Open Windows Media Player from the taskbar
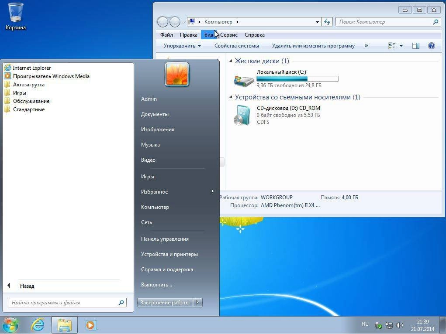This screenshot has width=446, height=334. 91,325
